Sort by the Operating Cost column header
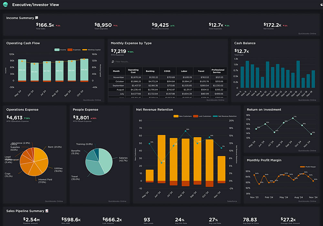The width and height of the screenshot is (323, 226). pos(133,71)
